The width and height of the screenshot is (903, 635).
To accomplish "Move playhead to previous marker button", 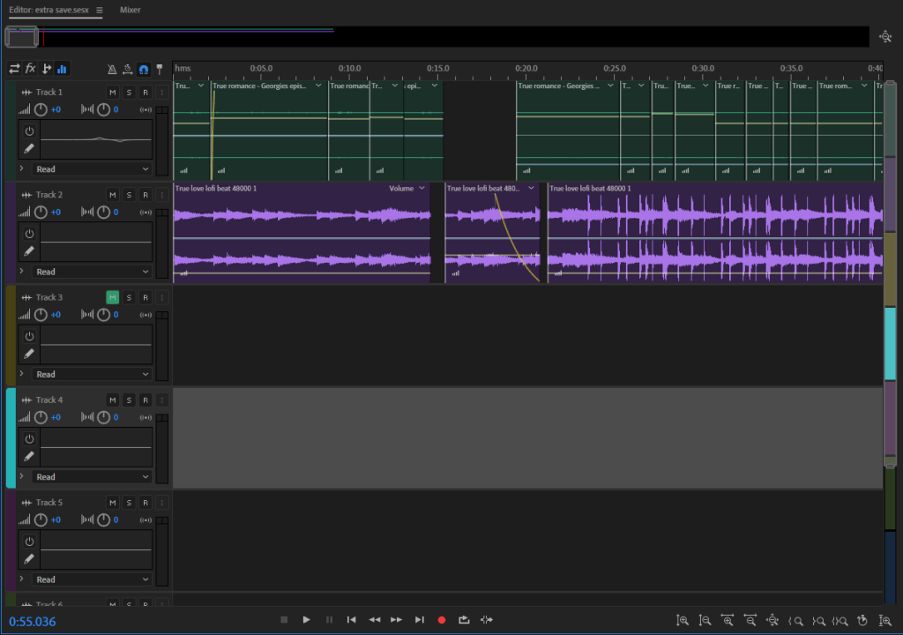I will [x=351, y=620].
